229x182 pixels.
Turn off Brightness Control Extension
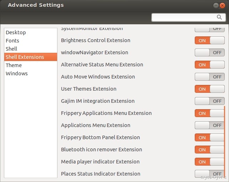pyautogui.click(x=209, y=40)
